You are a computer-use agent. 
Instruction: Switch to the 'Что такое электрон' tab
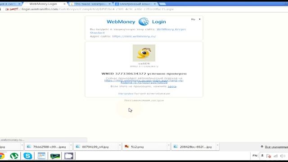pyautogui.click(x=90, y=4)
